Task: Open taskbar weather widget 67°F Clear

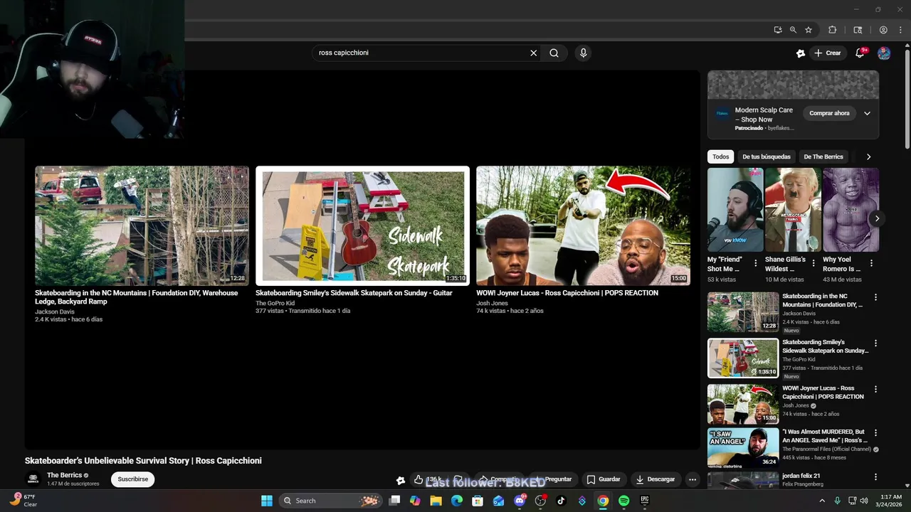Action: pos(23,501)
